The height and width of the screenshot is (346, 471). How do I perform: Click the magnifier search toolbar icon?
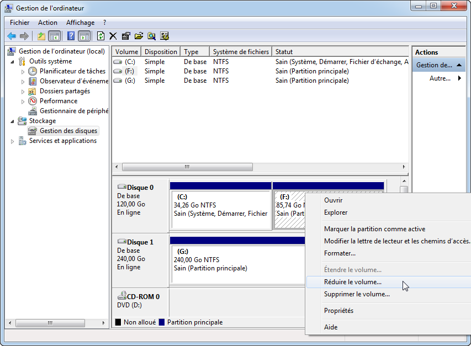151,36
